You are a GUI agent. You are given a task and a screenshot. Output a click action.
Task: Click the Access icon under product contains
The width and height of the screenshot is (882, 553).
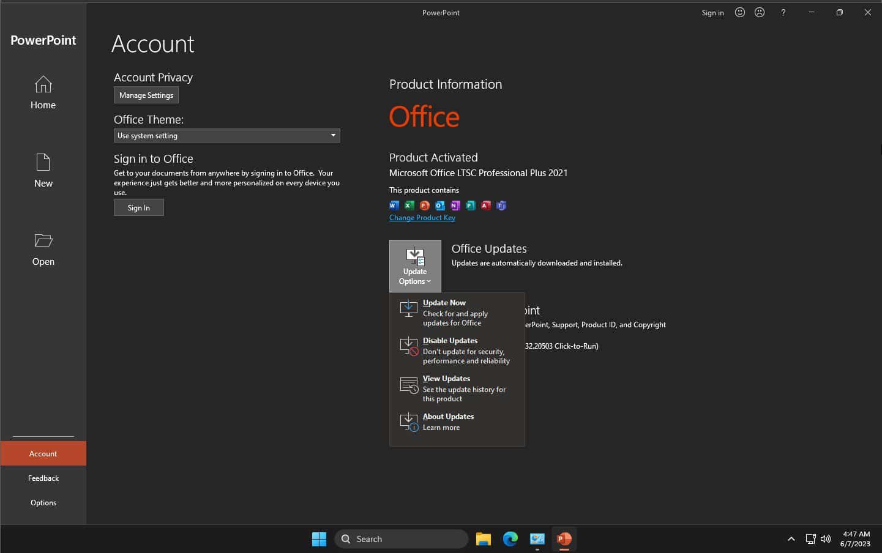pos(486,206)
